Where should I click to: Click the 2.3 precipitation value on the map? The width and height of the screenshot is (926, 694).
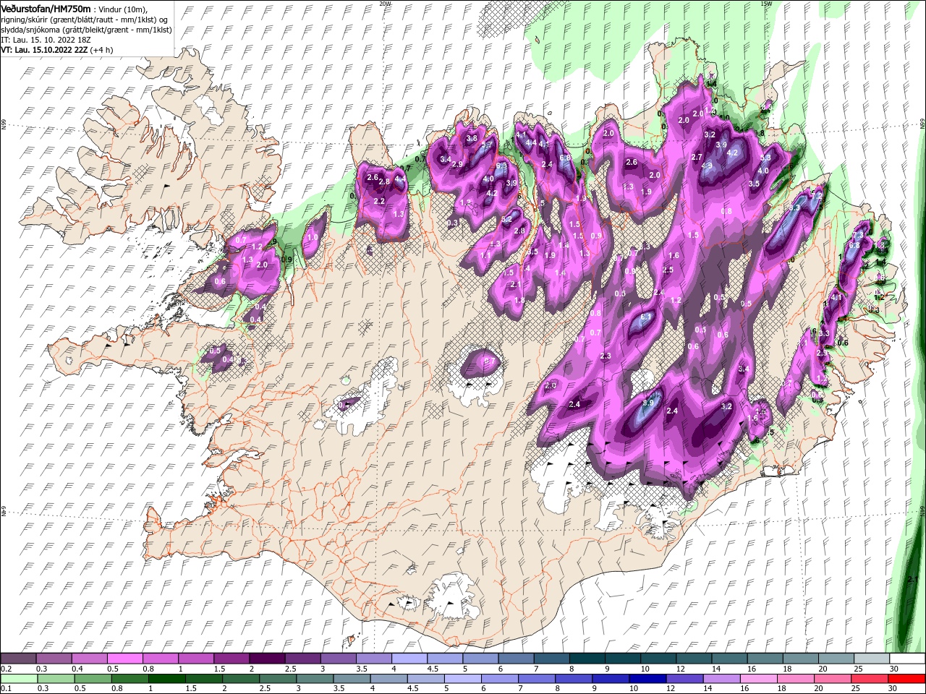point(606,356)
